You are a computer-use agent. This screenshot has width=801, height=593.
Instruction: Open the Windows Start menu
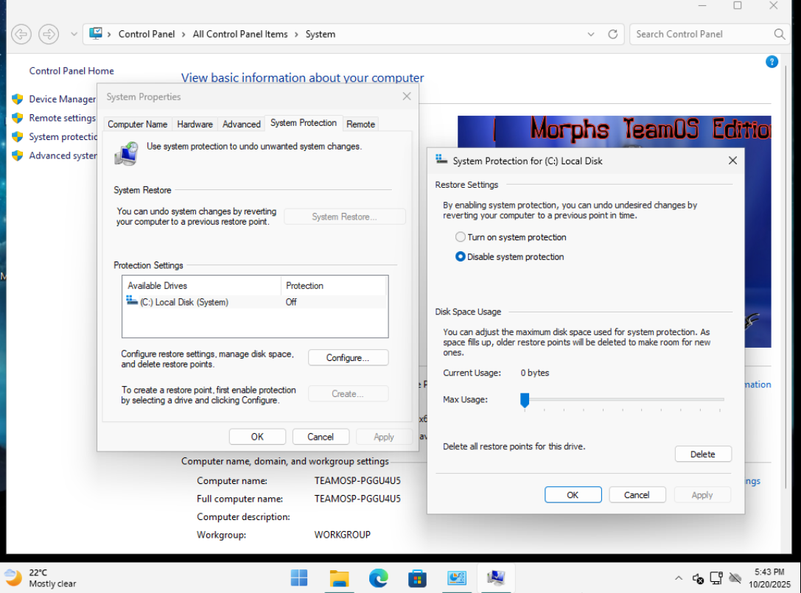[299, 578]
